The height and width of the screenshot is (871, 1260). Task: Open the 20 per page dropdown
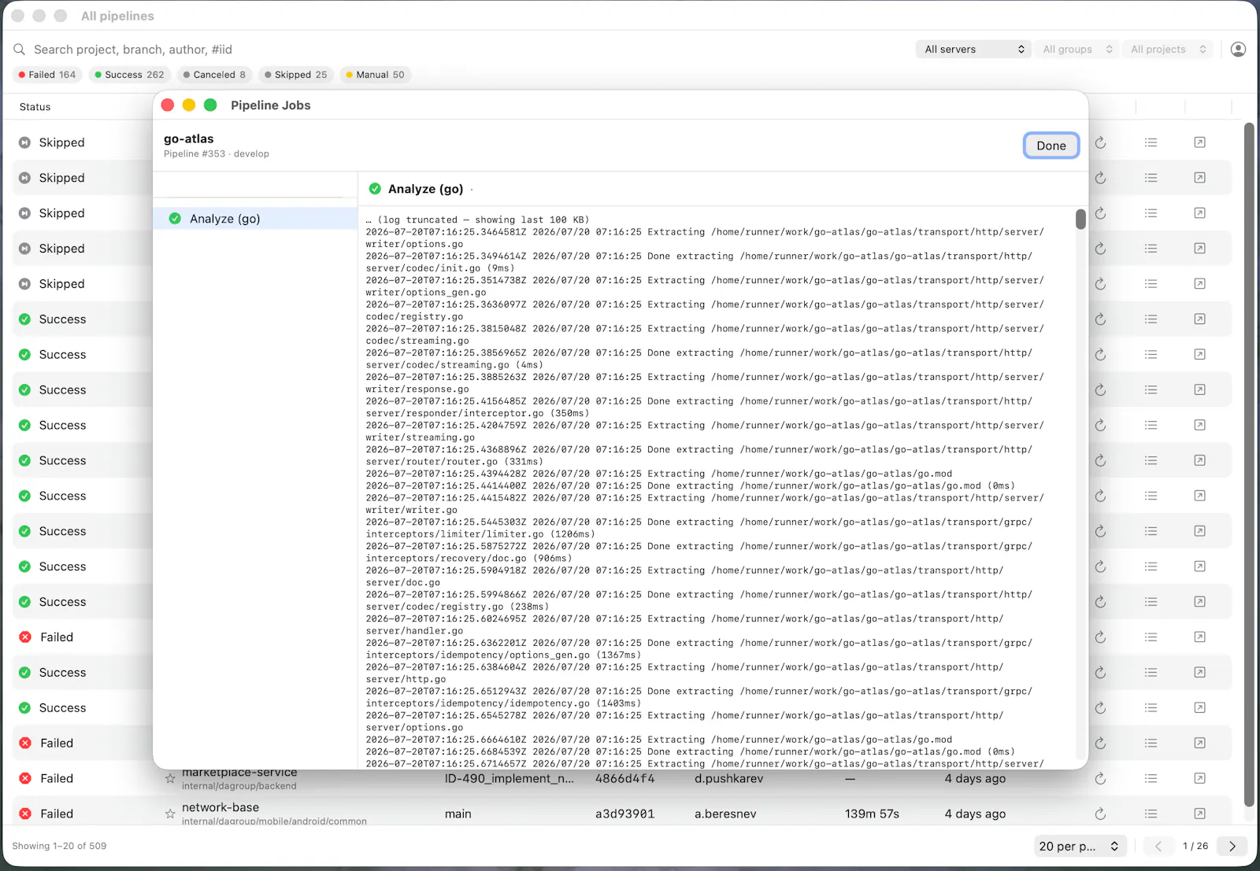[x=1080, y=846]
